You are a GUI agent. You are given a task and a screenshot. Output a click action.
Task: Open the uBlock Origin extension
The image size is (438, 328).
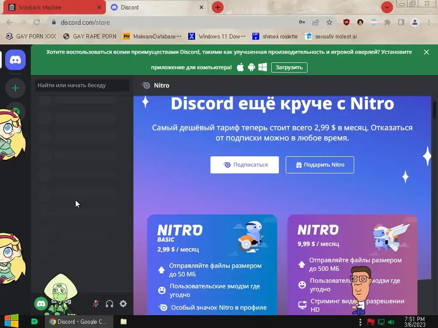point(346,22)
